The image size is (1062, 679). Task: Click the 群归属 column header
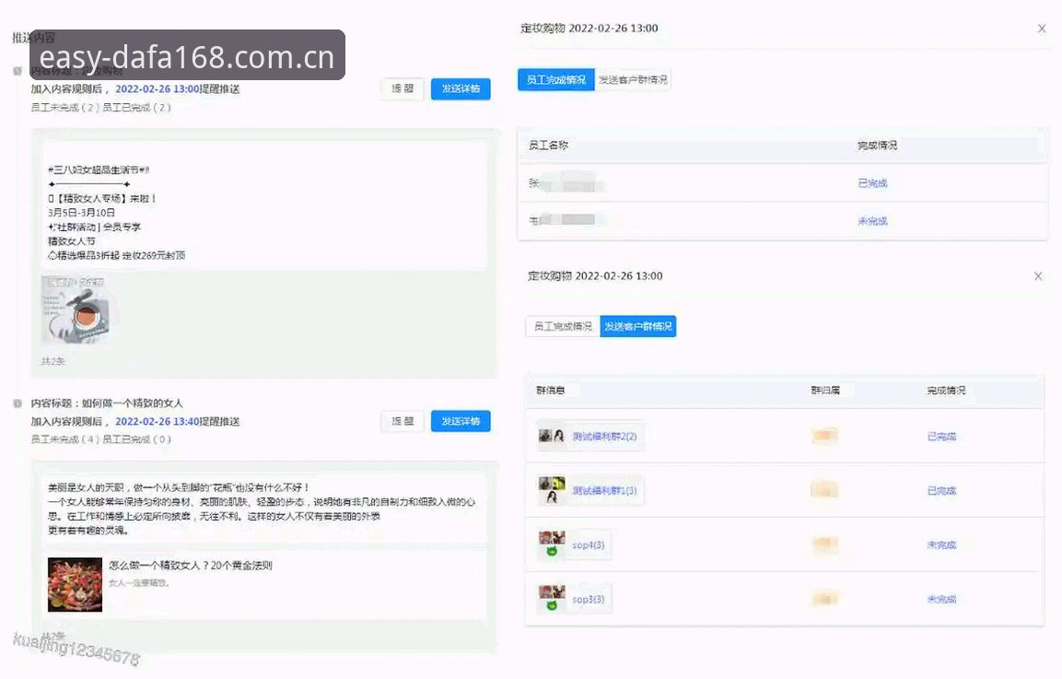pyautogui.click(x=825, y=391)
